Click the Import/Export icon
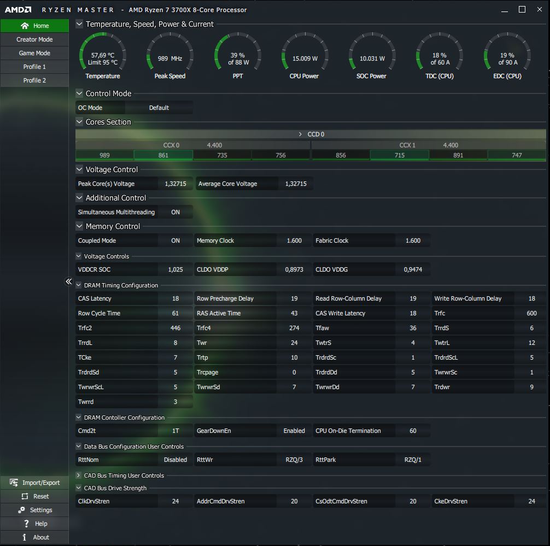This screenshot has width=550, height=546. click(14, 483)
